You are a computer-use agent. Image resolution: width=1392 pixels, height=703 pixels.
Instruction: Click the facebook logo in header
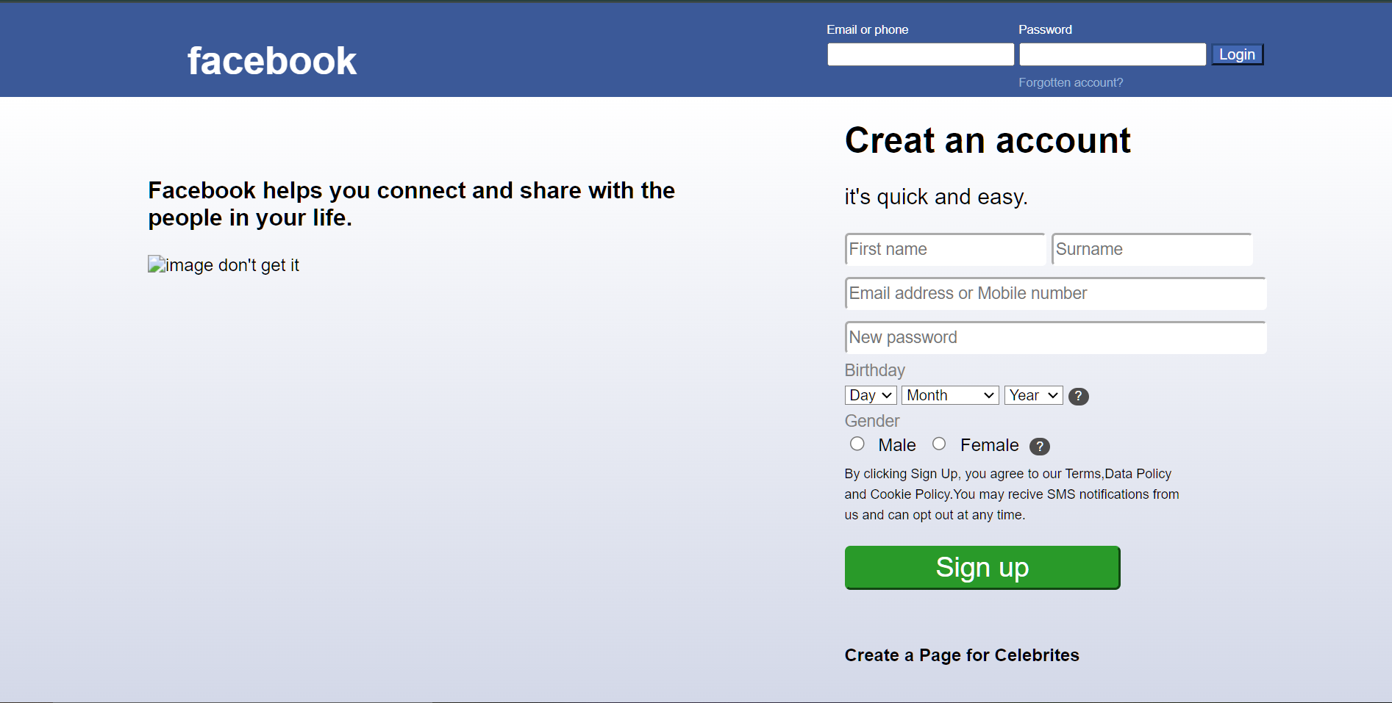pos(271,61)
